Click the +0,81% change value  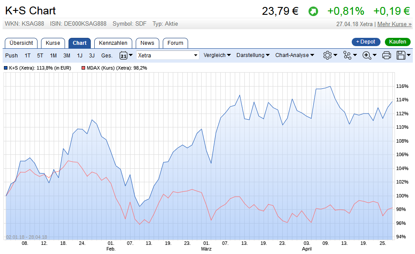[x=346, y=11]
